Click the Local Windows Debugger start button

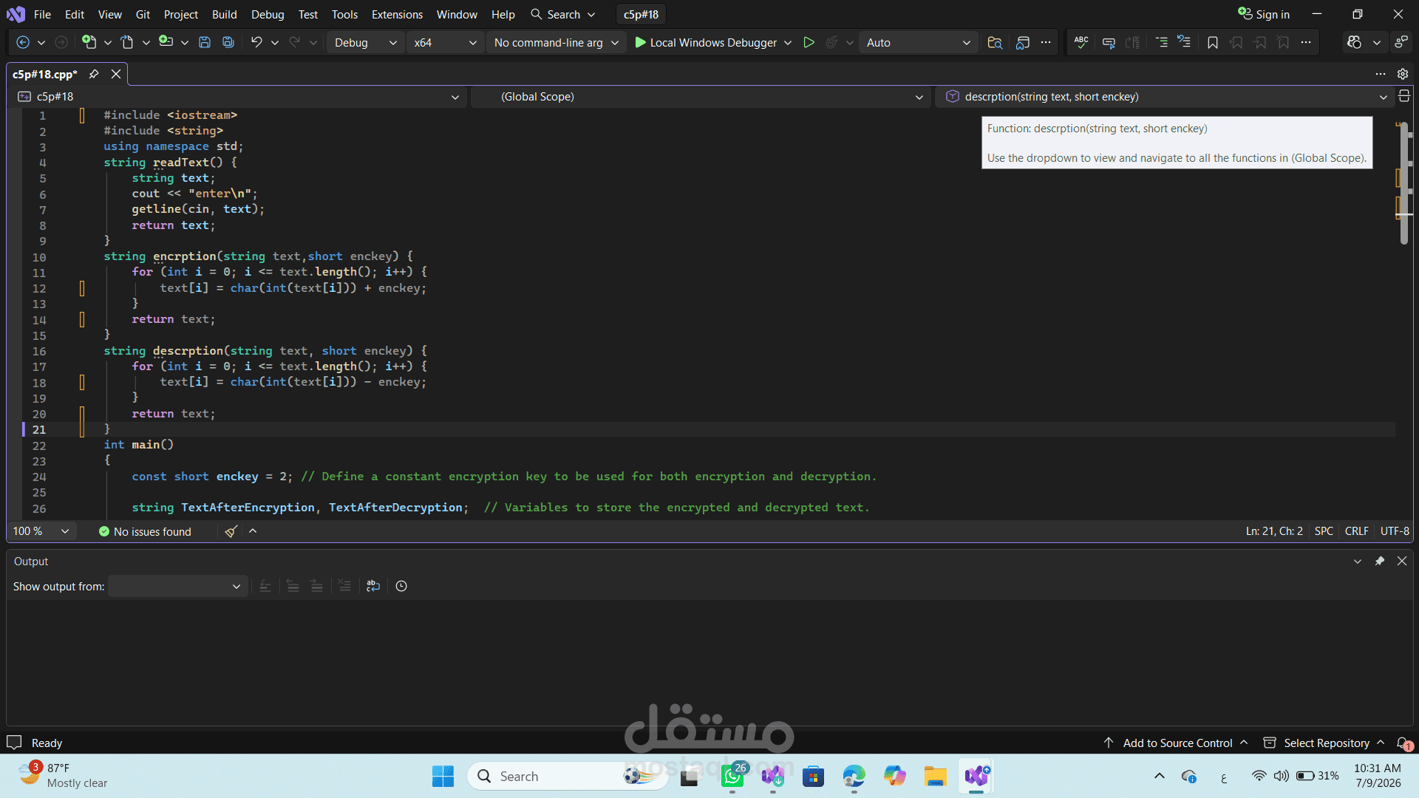pos(706,43)
